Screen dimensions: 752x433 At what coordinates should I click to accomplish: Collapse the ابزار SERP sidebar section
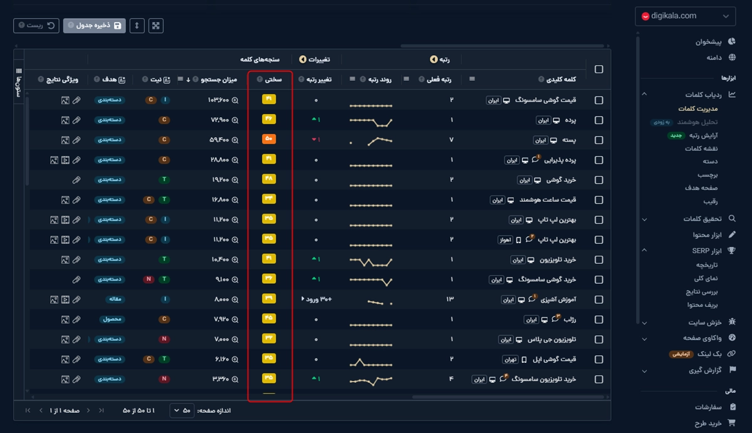[644, 251]
